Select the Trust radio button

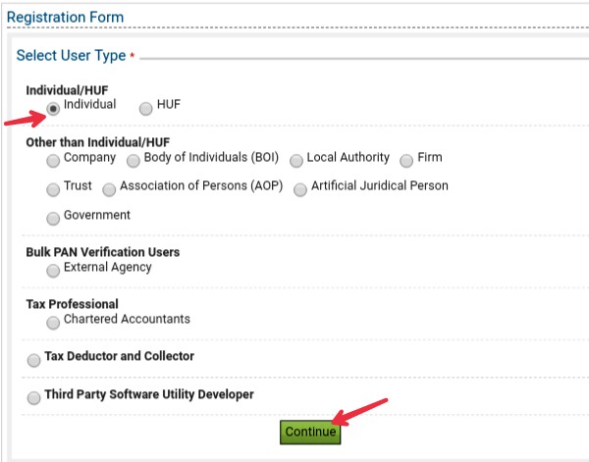[53, 189]
